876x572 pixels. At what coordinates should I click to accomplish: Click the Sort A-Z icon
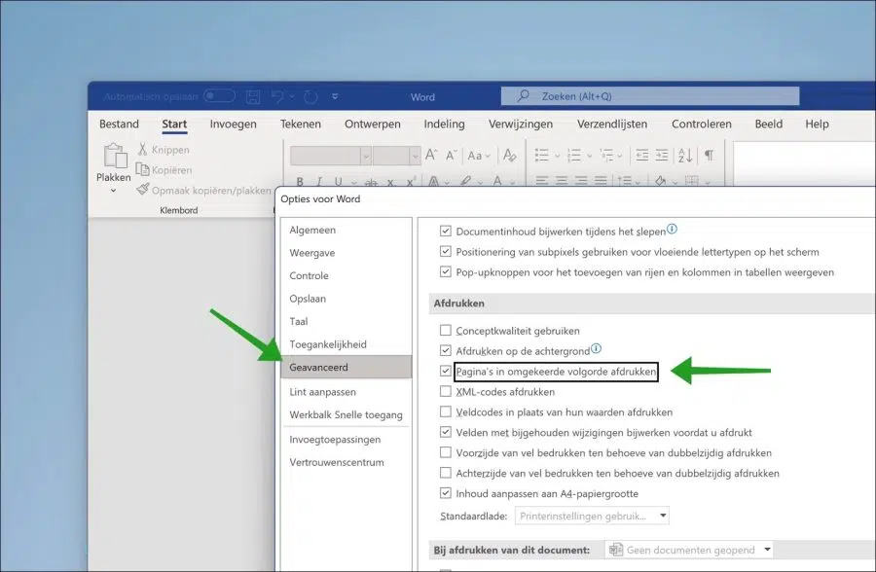pyautogui.click(x=685, y=155)
